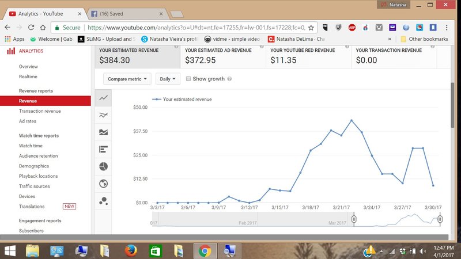
Task: Click the Adblock Plus extension icon
Action: pyautogui.click(x=352, y=27)
